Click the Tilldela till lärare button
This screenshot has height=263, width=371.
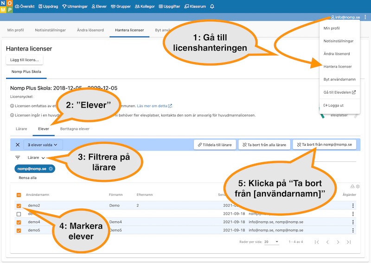coord(215,145)
